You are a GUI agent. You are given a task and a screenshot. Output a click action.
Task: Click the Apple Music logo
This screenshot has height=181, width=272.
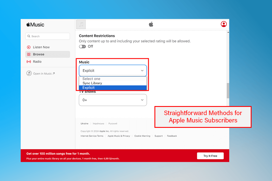tap(35, 25)
